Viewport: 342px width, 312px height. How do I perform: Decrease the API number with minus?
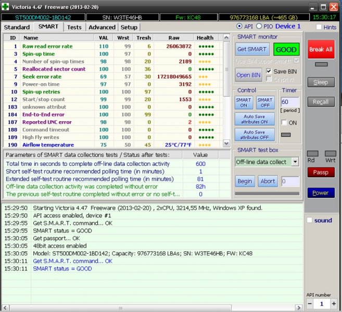coord(310,304)
